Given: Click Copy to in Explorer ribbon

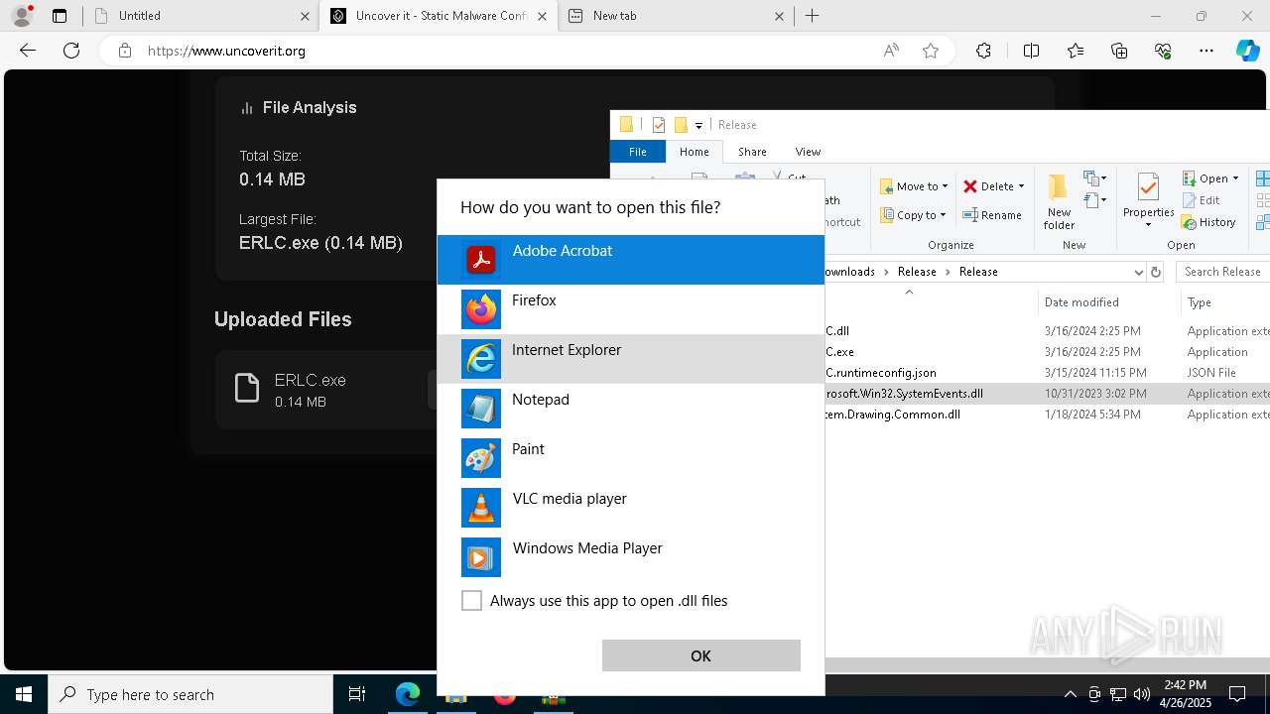Looking at the screenshot, I should [914, 215].
